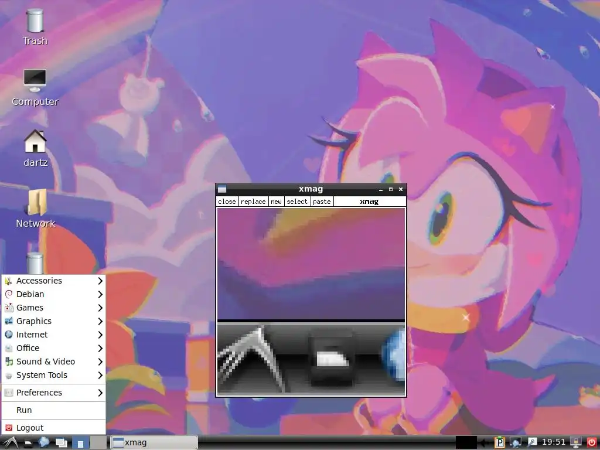
Task: Expand the Accessories submenu arrow
Action: (x=100, y=281)
